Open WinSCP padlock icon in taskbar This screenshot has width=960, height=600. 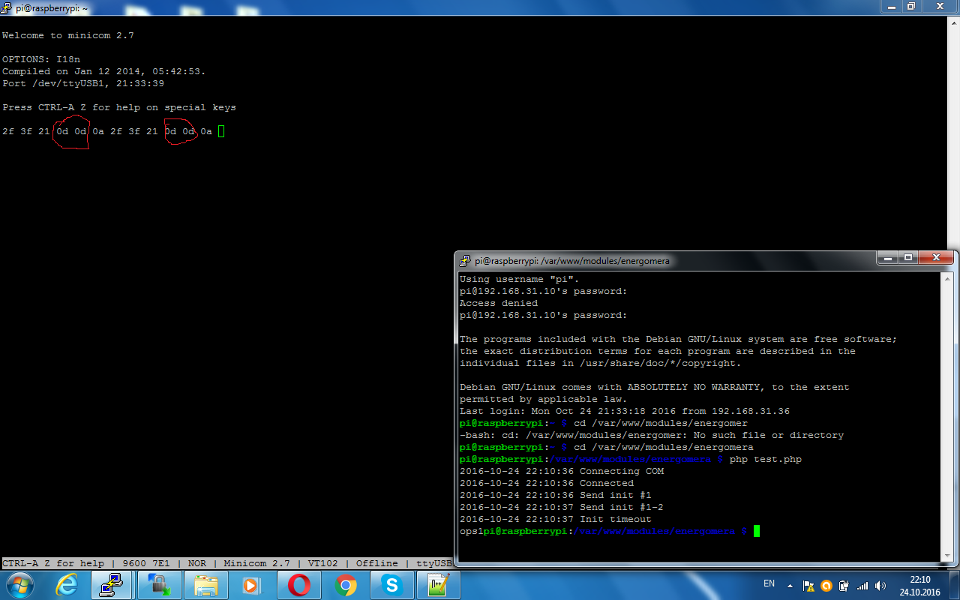(x=159, y=584)
